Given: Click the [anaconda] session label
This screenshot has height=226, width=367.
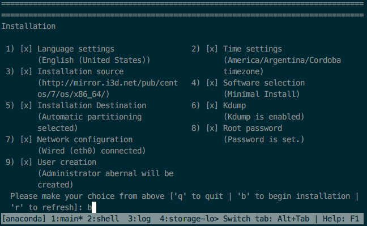Looking at the screenshot, I should 24,219.
